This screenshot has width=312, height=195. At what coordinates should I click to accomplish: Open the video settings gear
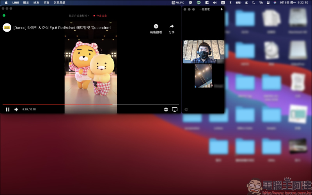[166, 110]
